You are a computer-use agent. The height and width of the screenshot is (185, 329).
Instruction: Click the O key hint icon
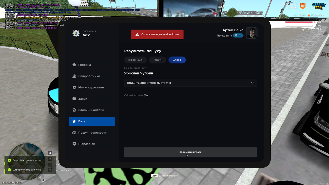[50, 153]
